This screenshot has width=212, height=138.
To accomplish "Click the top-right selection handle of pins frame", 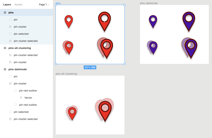I will [124, 5].
